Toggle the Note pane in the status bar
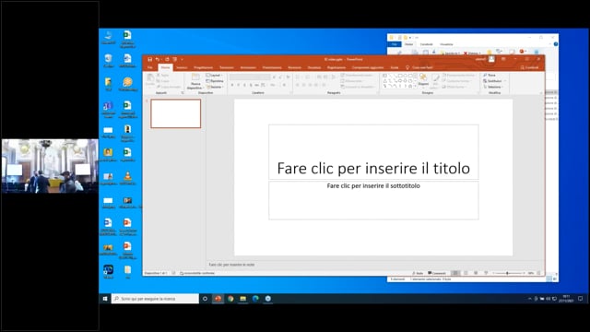Image resolution: width=590 pixels, height=332 pixels. 418,273
